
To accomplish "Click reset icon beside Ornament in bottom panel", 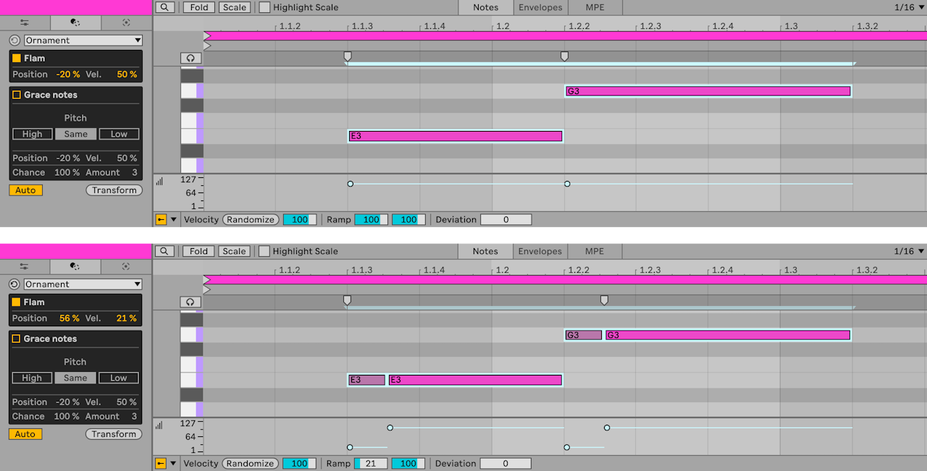I will click(14, 284).
